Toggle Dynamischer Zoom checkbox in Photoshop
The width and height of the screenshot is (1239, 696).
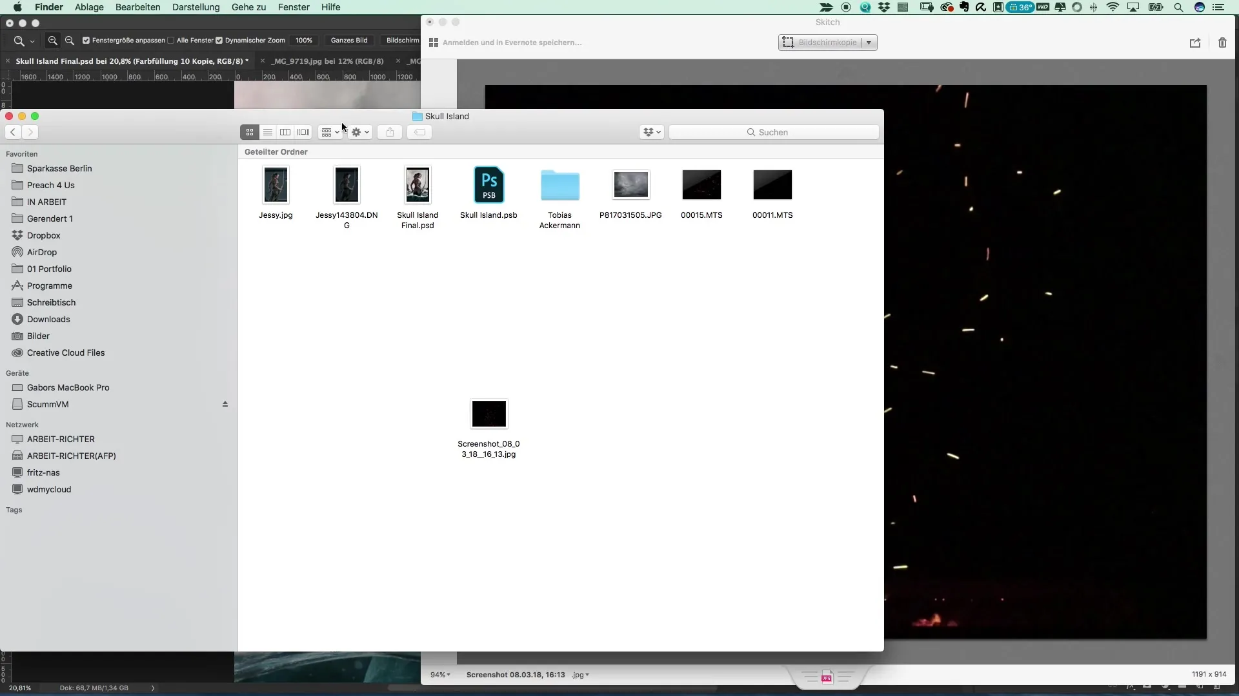(x=219, y=40)
